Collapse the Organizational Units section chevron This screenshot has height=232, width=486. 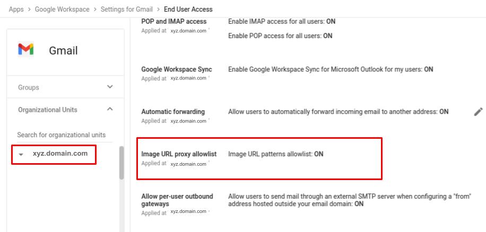pos(110,109)
